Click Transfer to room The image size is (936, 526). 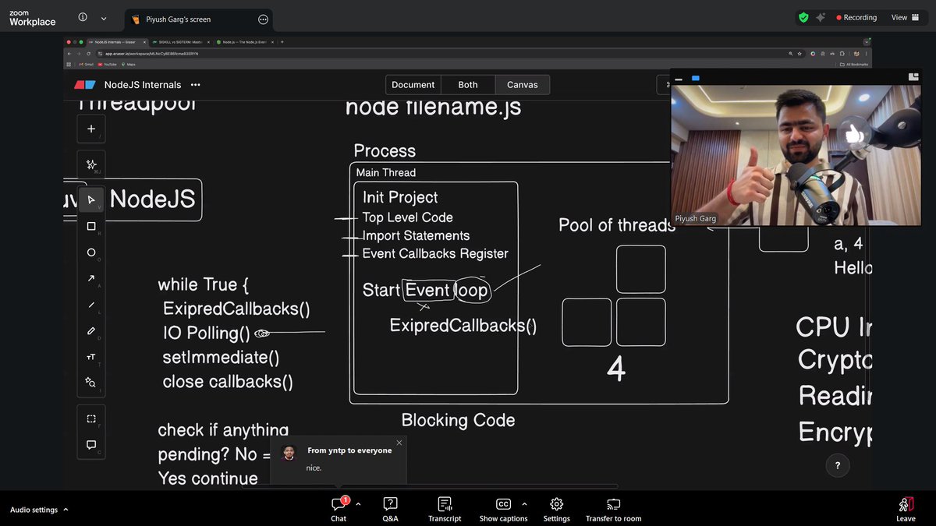(613, 509)
